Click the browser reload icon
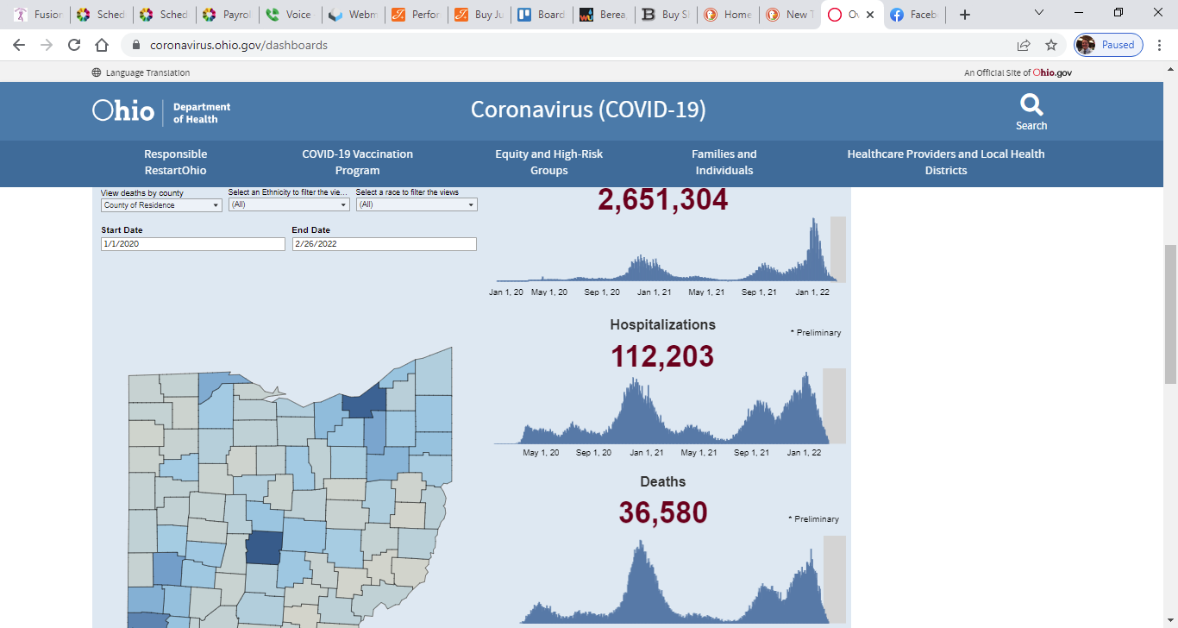The image size is (1178, 628). click(x=74, y=45)
